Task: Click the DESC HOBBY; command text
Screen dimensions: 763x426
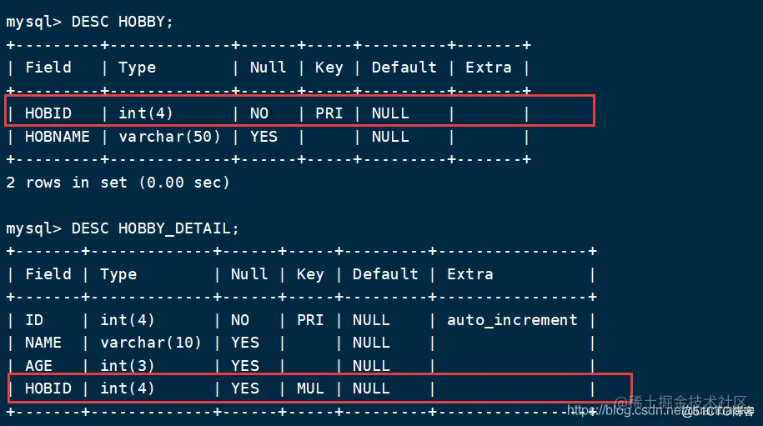Action: click(122, 22)
